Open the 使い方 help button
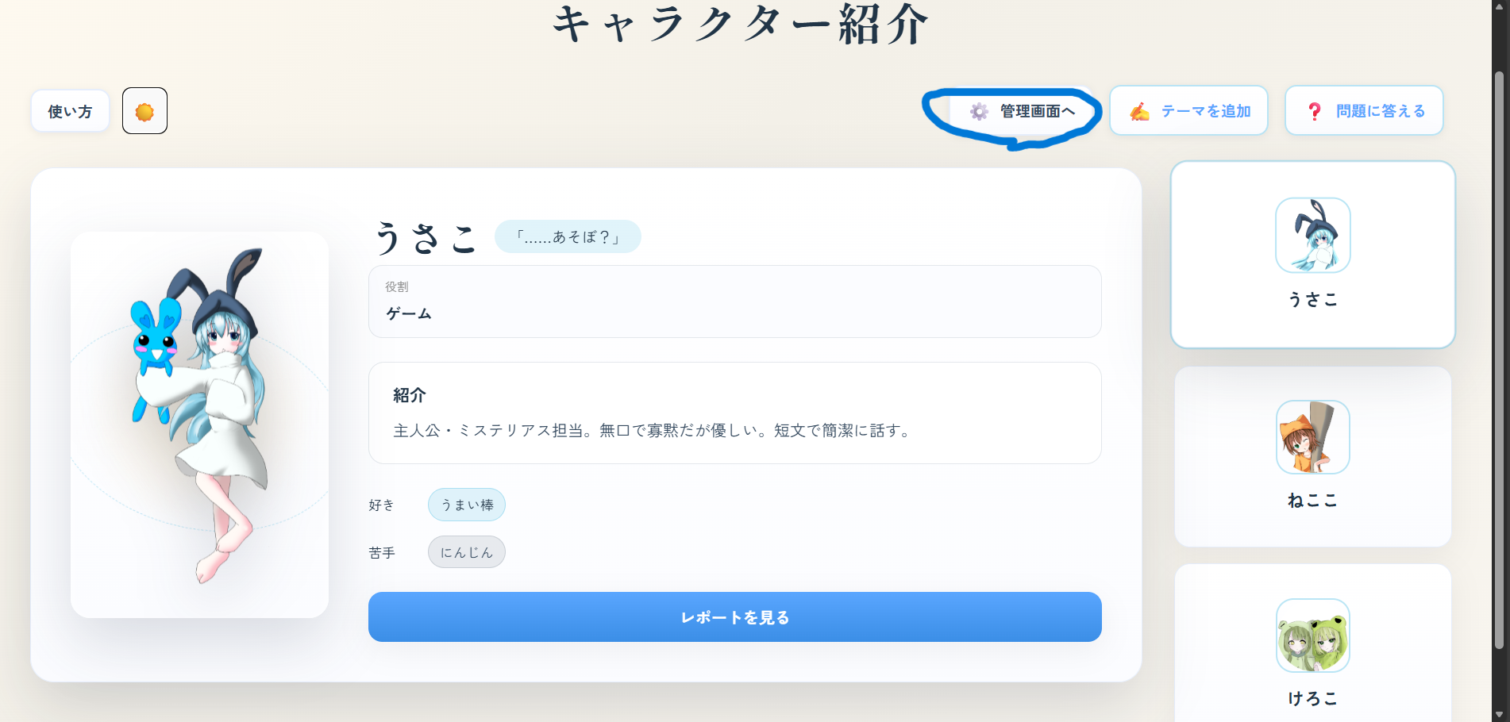Viewport: 1510px width, 722px height. click(70, 111)
